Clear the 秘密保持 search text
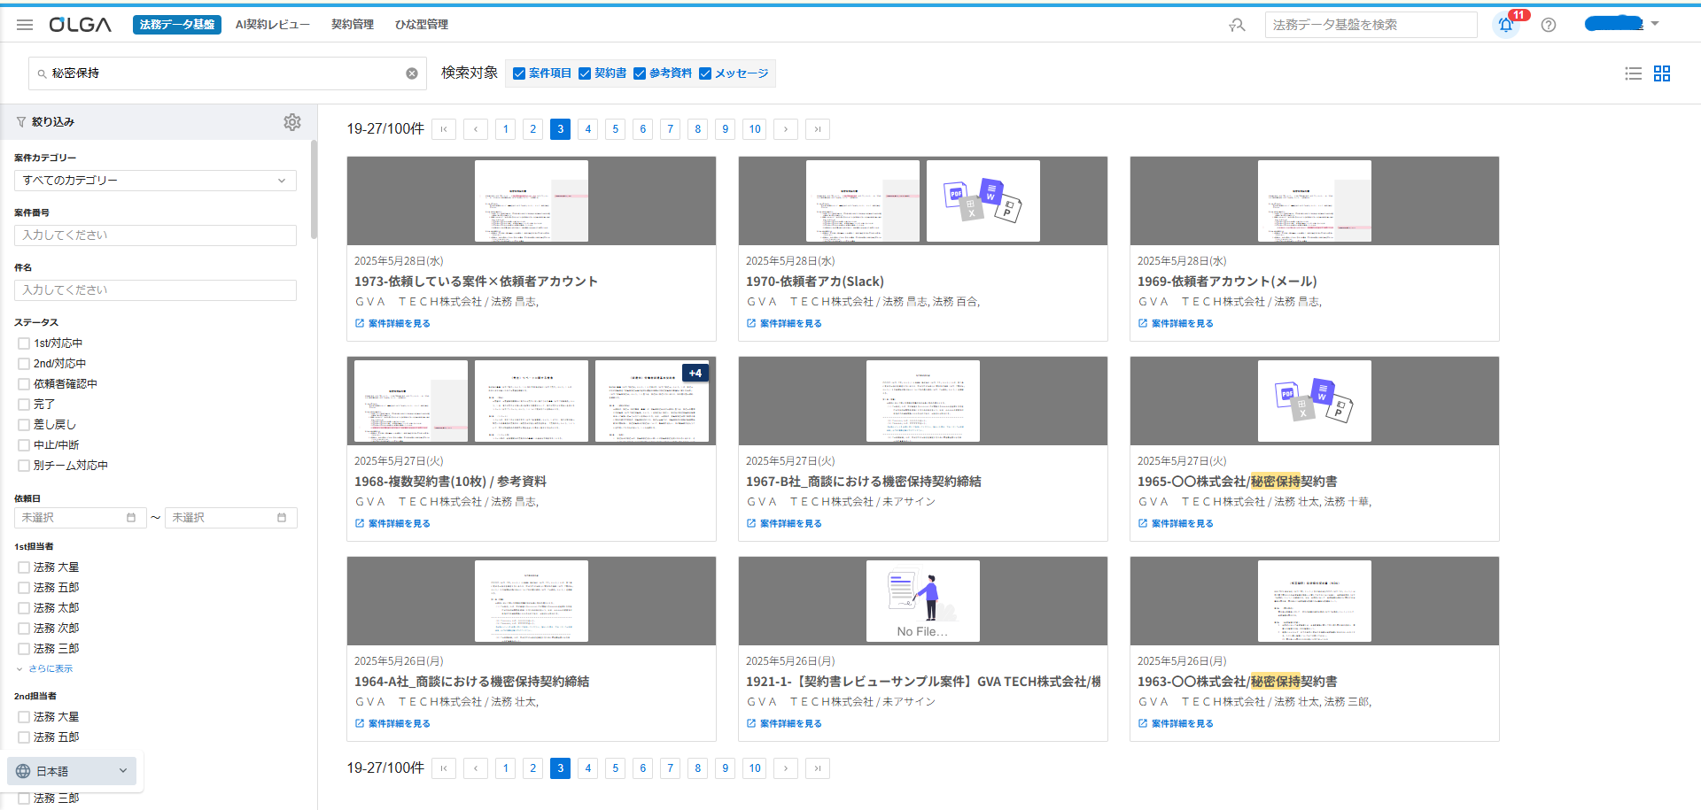The width and height of the screenshot is (1701, 810). tap(412, 73)
